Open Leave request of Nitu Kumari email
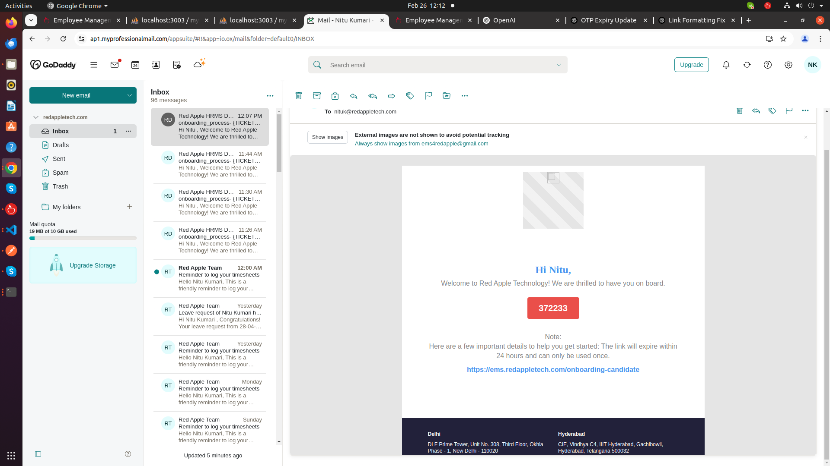The height and width of the screenshot is (466, 830). 210,316
